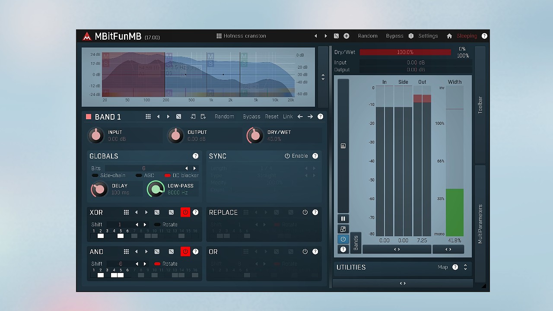Expand the level meters width arrows button
The image size is (553, 311).
tap(397, 249)
